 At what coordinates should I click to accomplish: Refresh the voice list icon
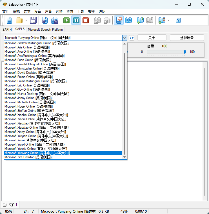pyautogui.click(x=132, y=38)
